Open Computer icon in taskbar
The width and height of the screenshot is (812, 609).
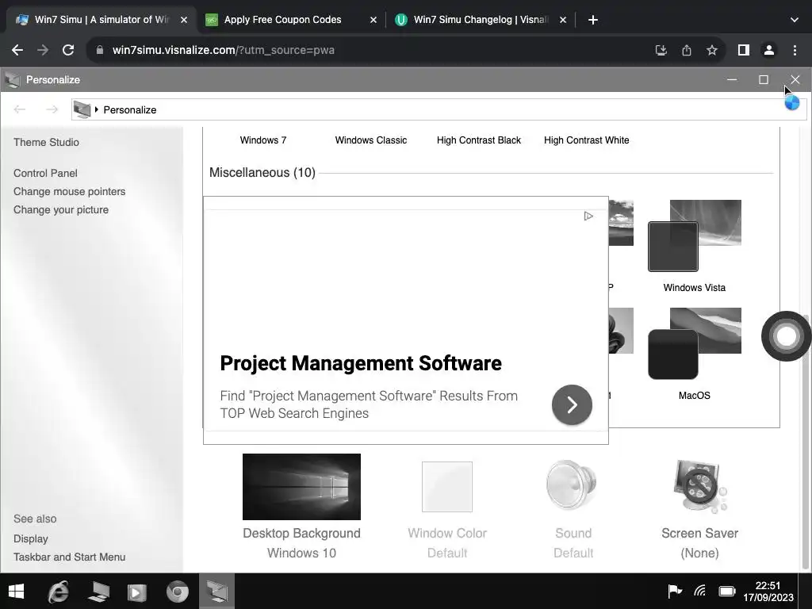point(98,592)
